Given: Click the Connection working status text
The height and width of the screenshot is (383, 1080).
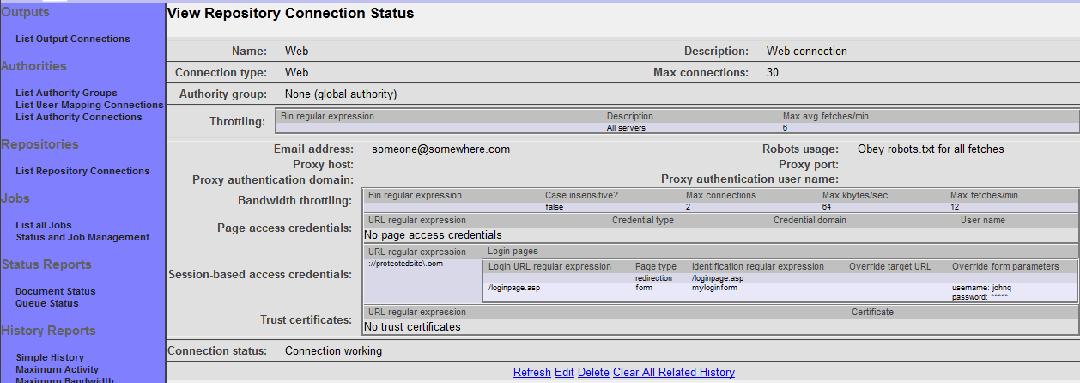Looking at the screenshot, I should (333, 350).
